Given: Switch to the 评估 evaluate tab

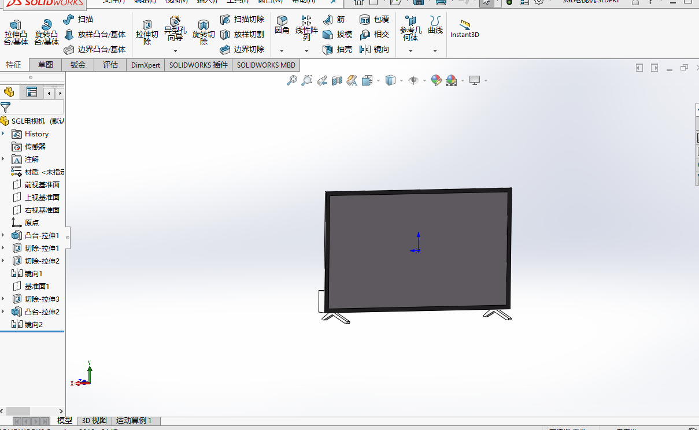Looking at the screenshot, I should [x=110, y=65].
